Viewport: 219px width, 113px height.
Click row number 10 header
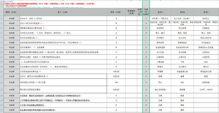pyautogui.click(x=1, y=53)
